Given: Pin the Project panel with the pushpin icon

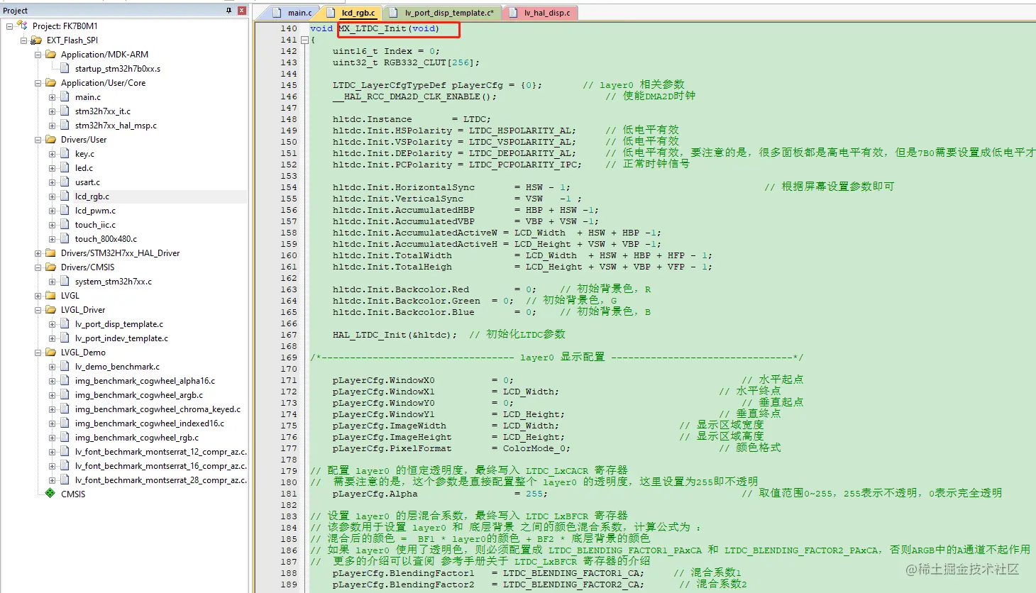Looking at the screenshot, I should click(228, 11).
